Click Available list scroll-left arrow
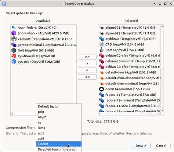Viewport: 174px width, 152px height. 12,113
